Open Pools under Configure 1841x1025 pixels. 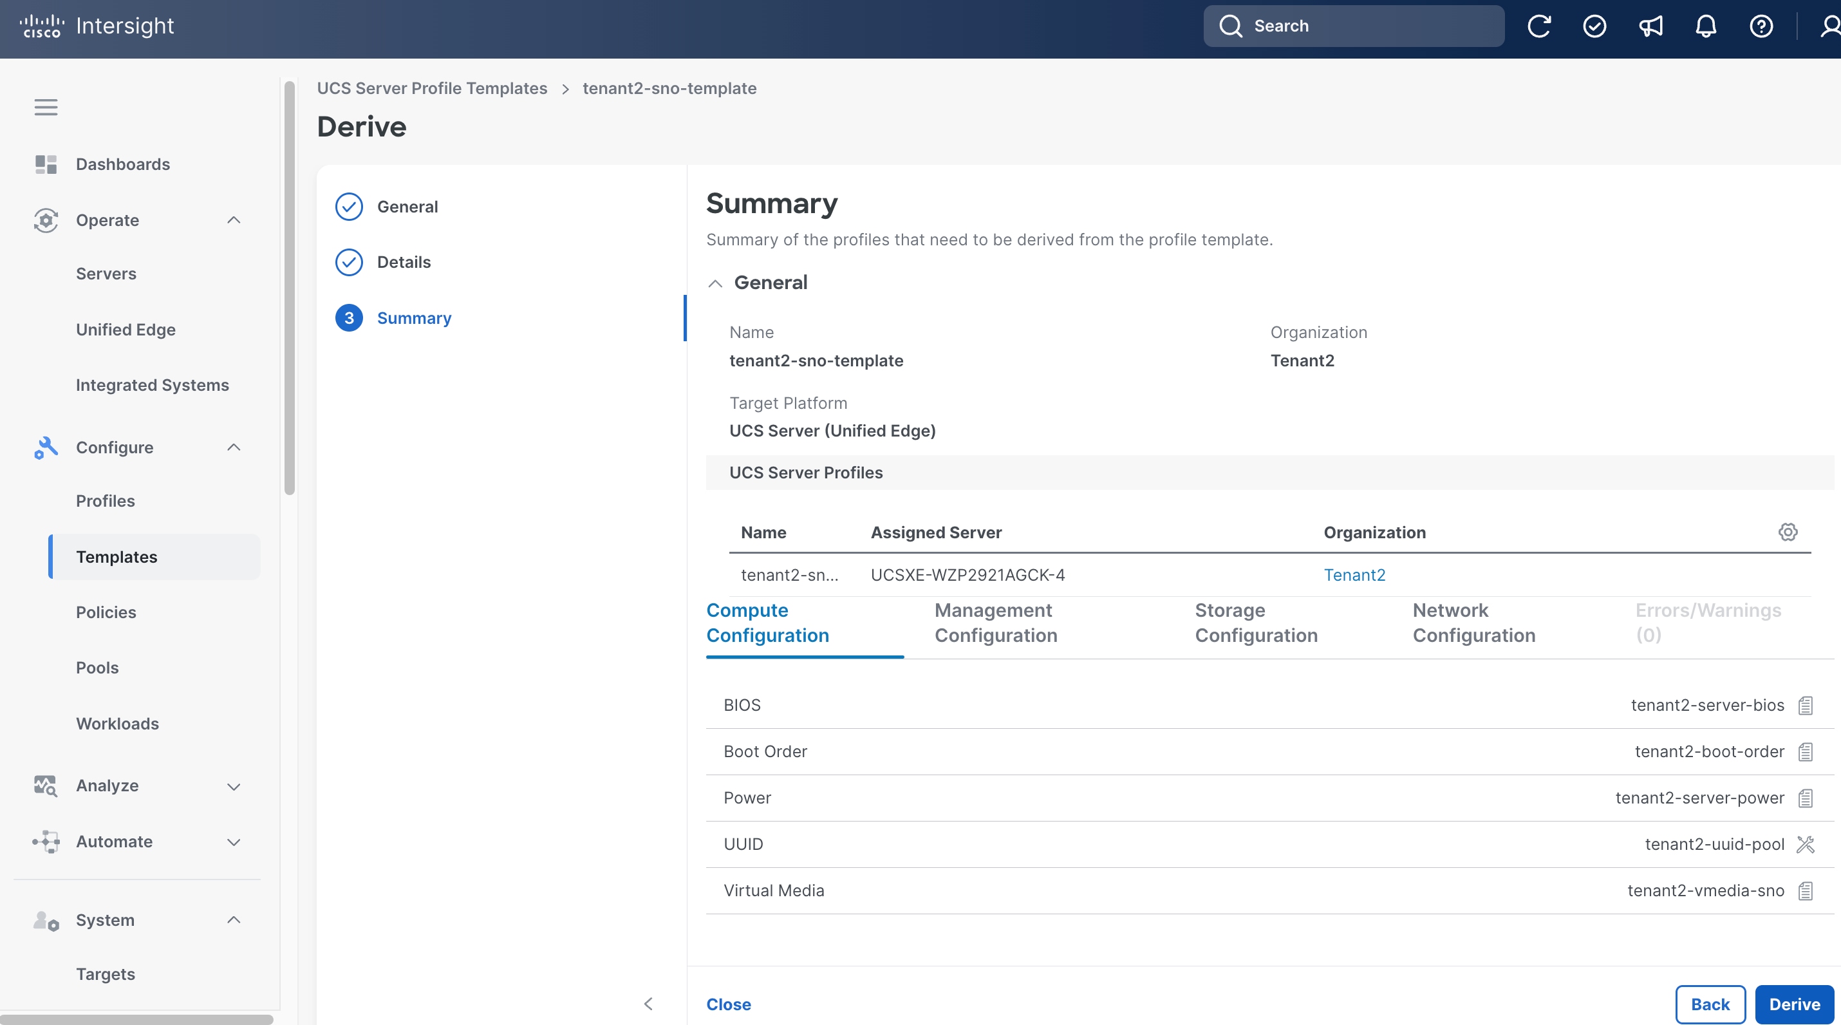[x=97, y=668]
